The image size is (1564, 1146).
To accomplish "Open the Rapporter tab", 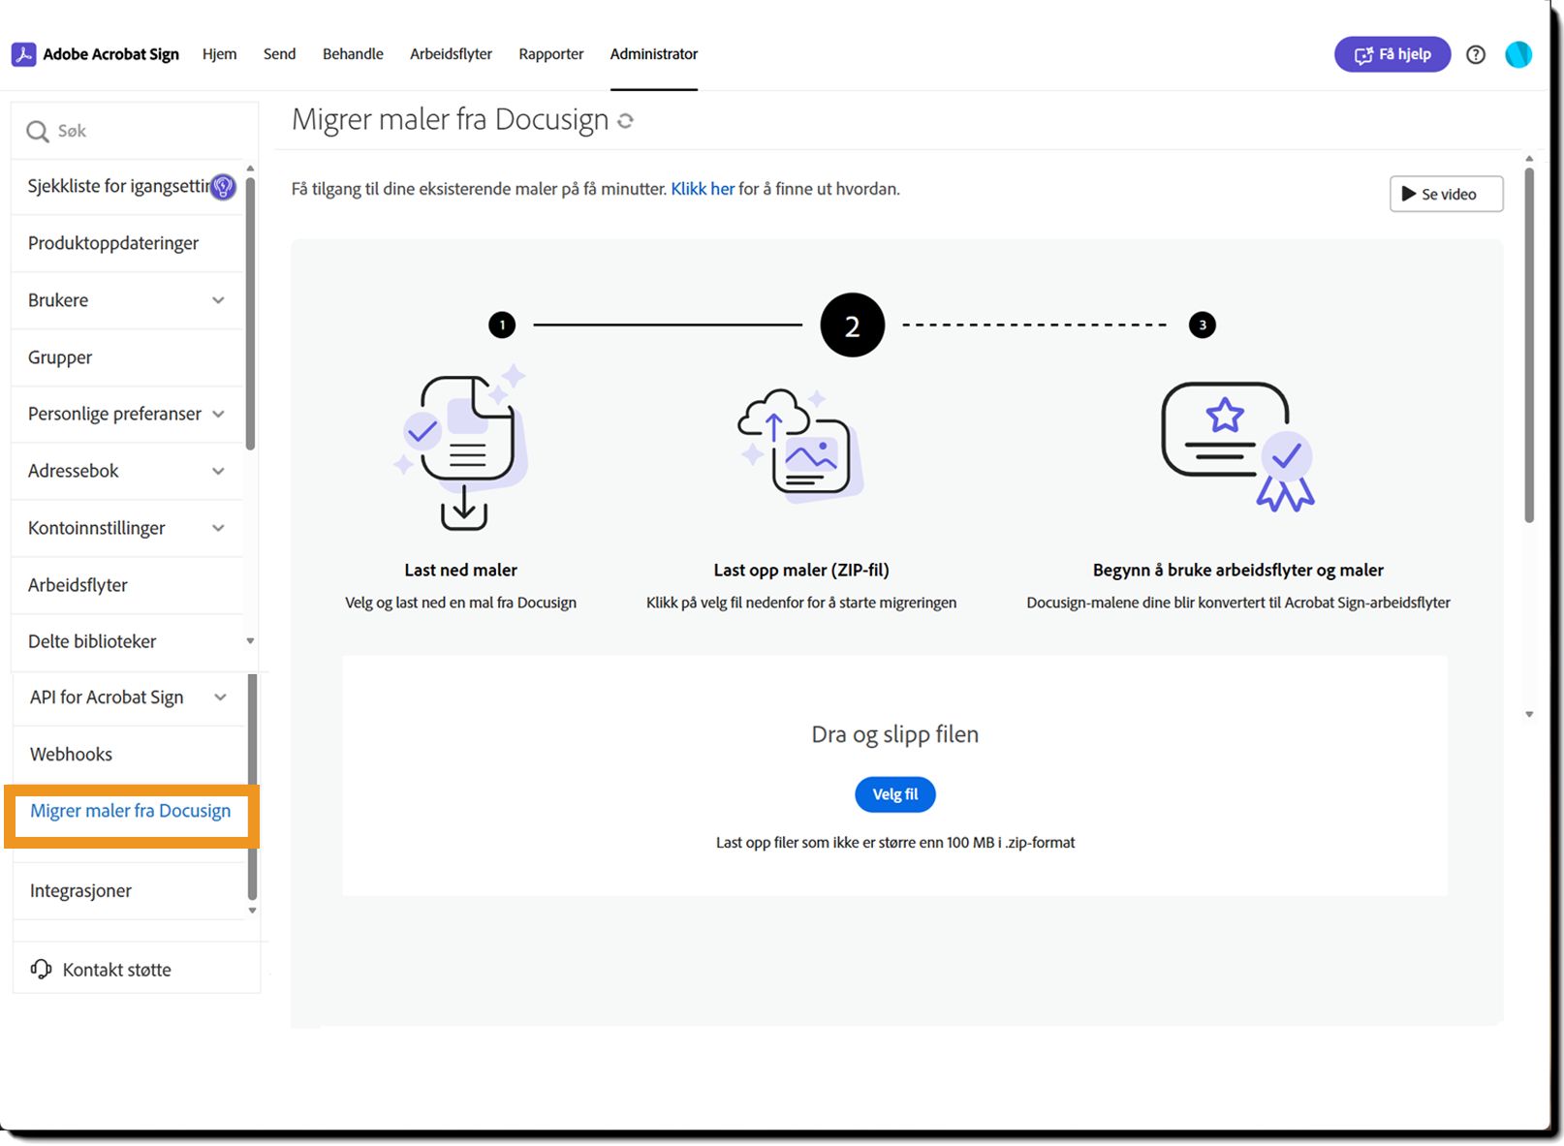I will point(550,54).
